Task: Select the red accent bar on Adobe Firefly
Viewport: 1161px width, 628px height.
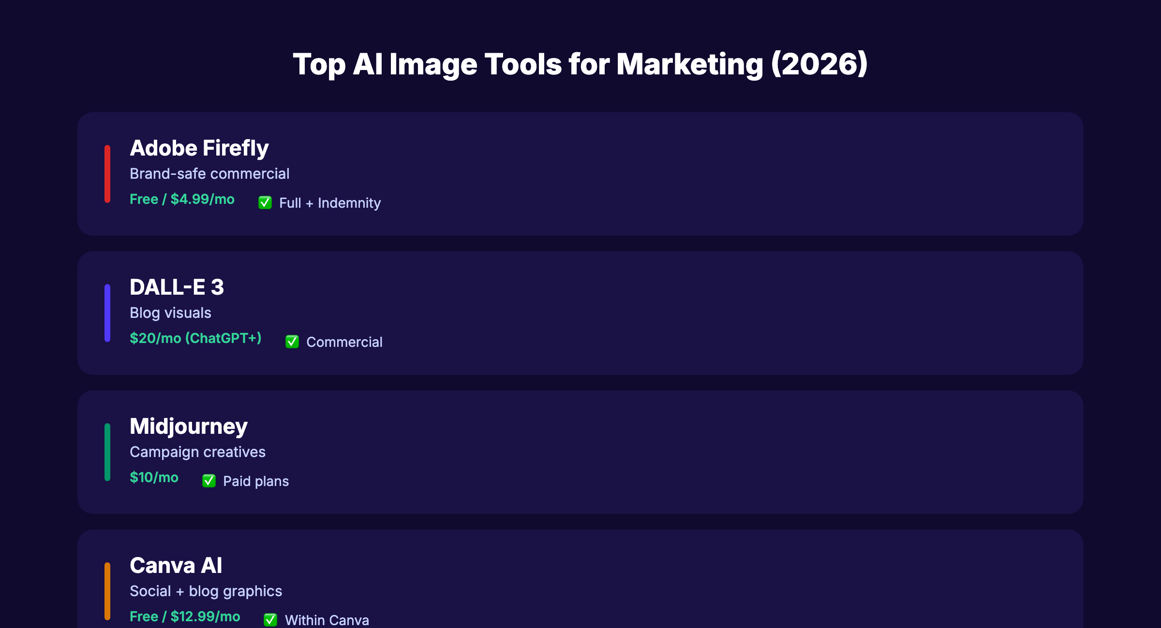Action: [x=107, y=174]
